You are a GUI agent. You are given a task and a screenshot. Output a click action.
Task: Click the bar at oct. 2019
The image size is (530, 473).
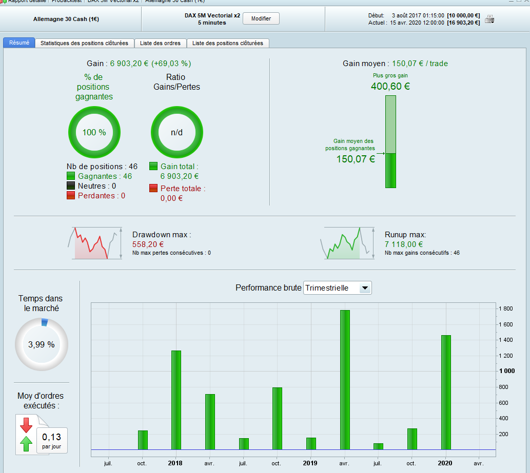tap(412, 439)
